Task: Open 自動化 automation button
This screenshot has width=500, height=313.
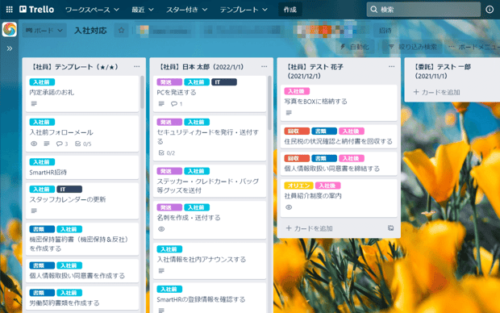Action: (x=355, y=47)
